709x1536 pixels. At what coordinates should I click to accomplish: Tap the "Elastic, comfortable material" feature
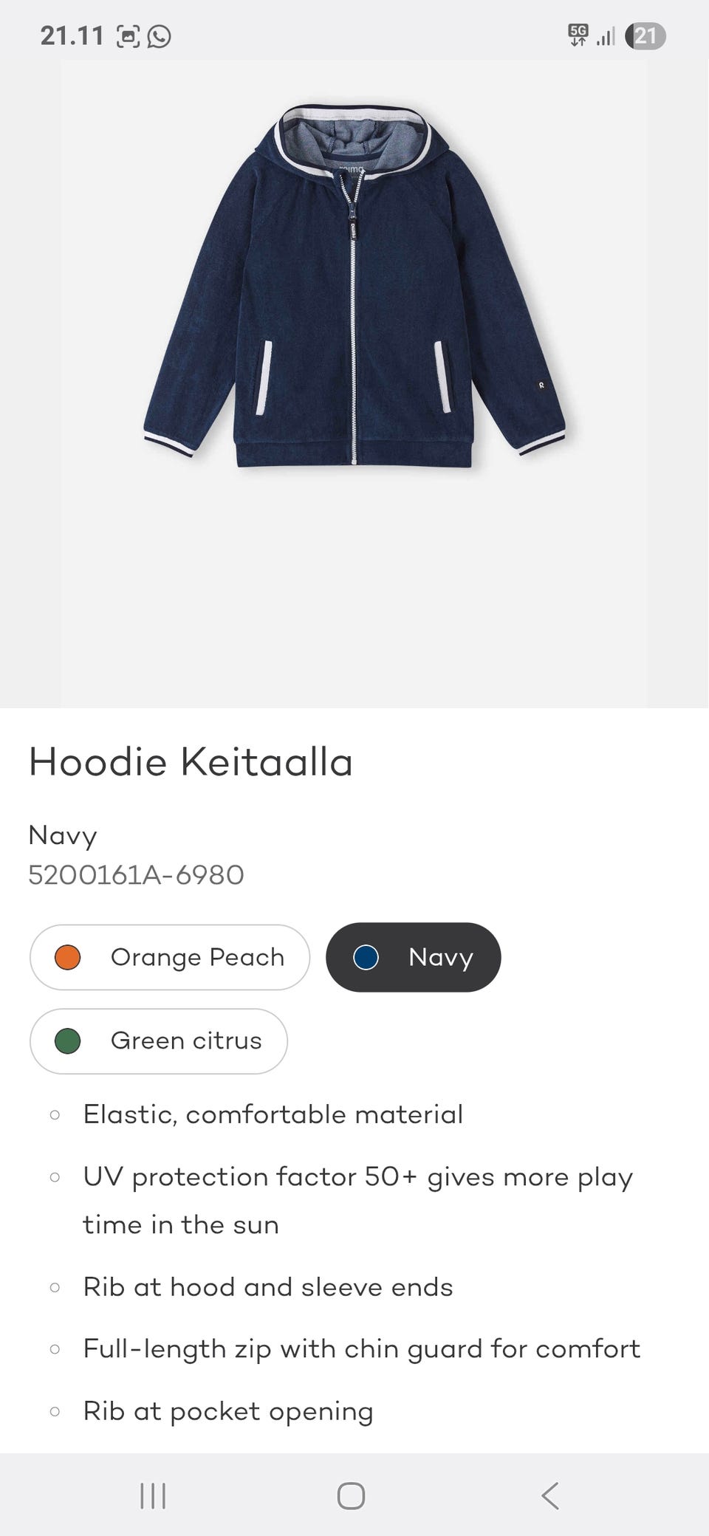tap(273, 1114)
